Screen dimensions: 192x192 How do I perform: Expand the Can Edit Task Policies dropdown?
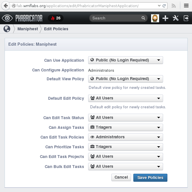coord(126,137)
